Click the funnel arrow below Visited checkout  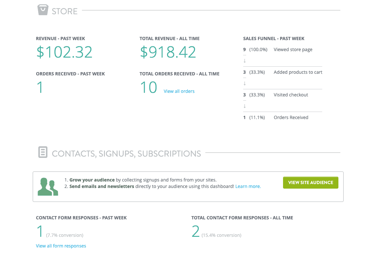pyautogui.click(x=244, y=105)
